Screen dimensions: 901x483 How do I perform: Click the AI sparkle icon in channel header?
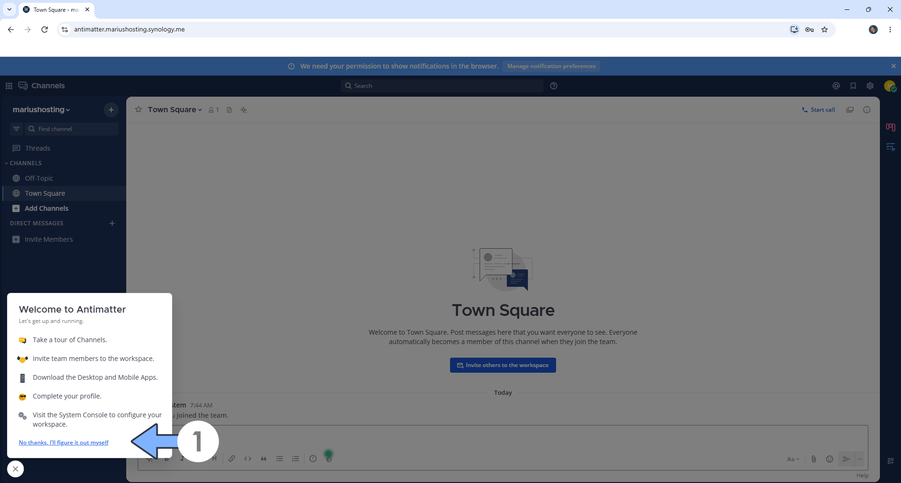click(244, 110)
